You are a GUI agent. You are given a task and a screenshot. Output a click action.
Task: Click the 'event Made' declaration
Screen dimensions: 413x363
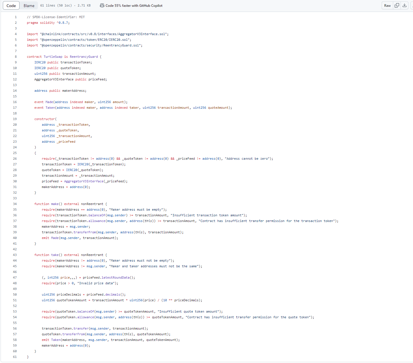pos(81,102)
